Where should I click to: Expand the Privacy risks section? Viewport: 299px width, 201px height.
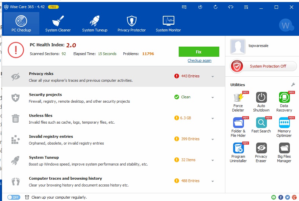pyautogui.click(x=213, y=77)
